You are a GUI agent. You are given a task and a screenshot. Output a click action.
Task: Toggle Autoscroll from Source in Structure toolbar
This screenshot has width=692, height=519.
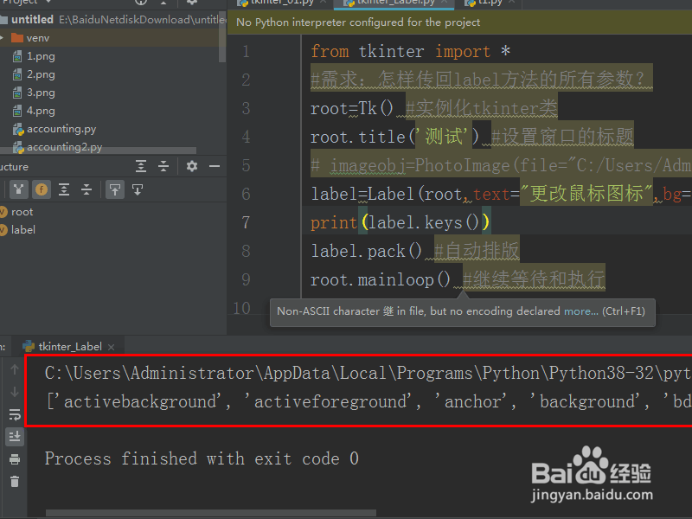138,189
